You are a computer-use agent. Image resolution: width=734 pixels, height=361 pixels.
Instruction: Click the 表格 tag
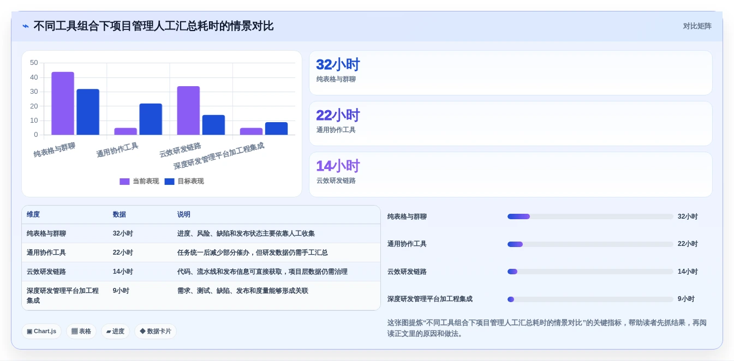click(81, 331)
